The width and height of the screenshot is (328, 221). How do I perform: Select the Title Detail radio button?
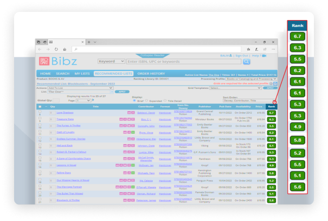165,101
